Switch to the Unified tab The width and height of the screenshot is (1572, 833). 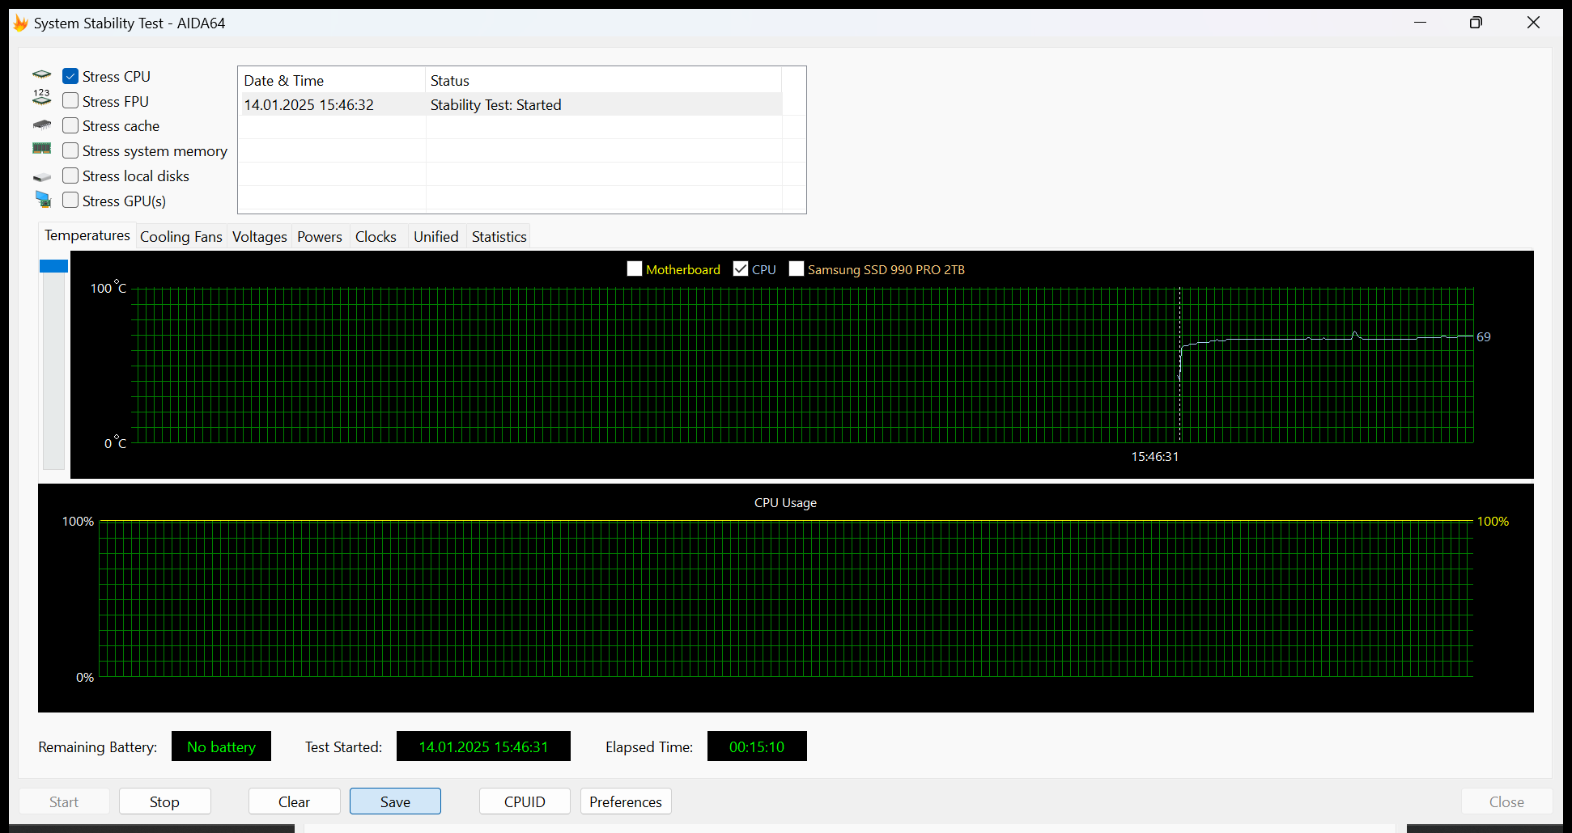[x=436, y=237]
